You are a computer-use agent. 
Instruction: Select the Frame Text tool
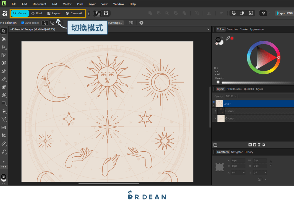4,119
